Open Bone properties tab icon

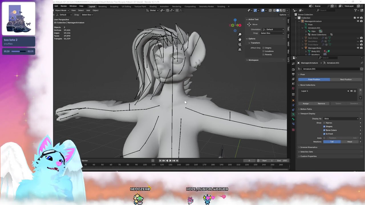pos(293,119)
